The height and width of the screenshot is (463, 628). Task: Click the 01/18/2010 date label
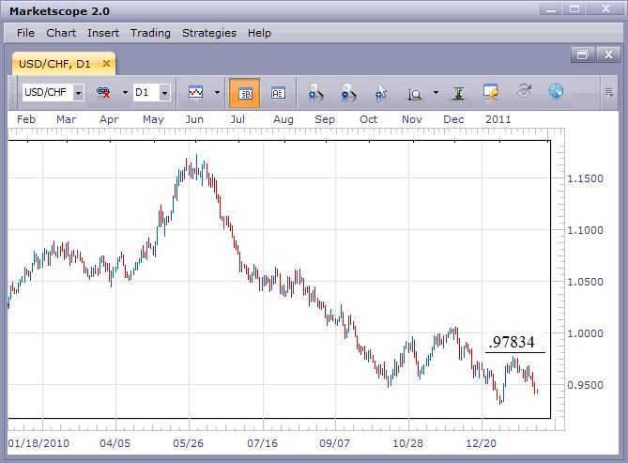[38, 443]
